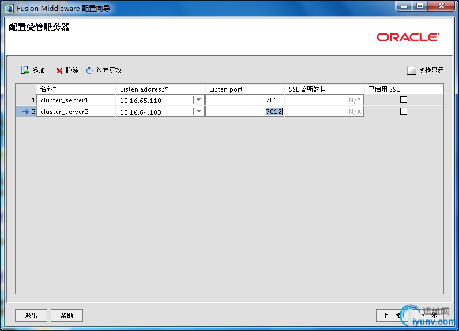The height and width of the screenshot is (331, 459).
Task: Click the 删除 toolbar label
Action: tap(72, 70)
